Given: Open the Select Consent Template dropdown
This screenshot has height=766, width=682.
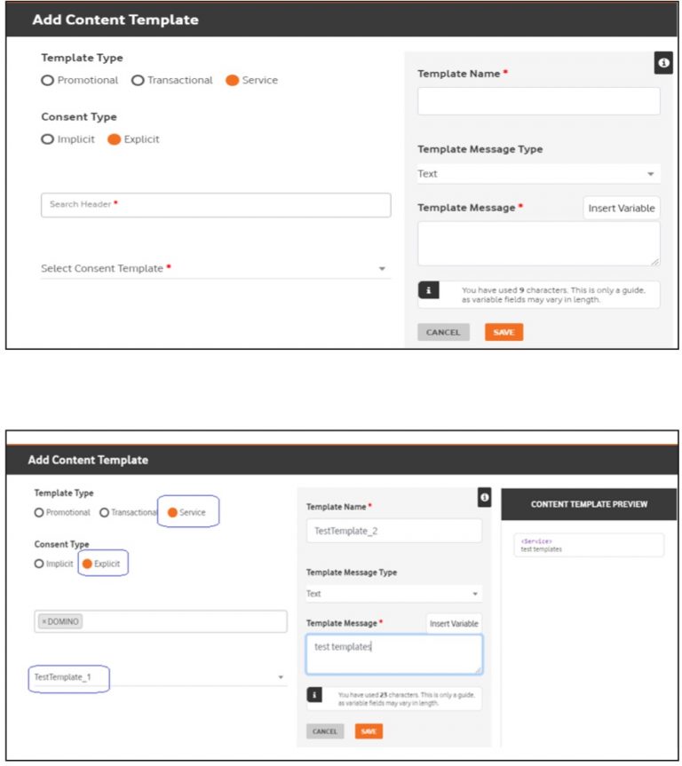Looking at the screenshot, I should pyautogui.click(x=213, y=268).
